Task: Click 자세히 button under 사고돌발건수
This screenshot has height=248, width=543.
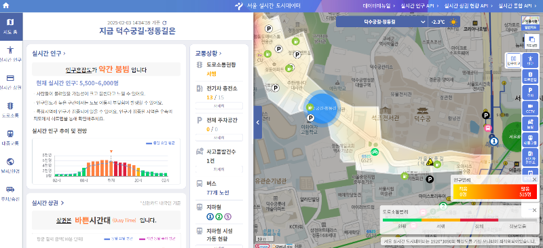Action: pos(219,169)
